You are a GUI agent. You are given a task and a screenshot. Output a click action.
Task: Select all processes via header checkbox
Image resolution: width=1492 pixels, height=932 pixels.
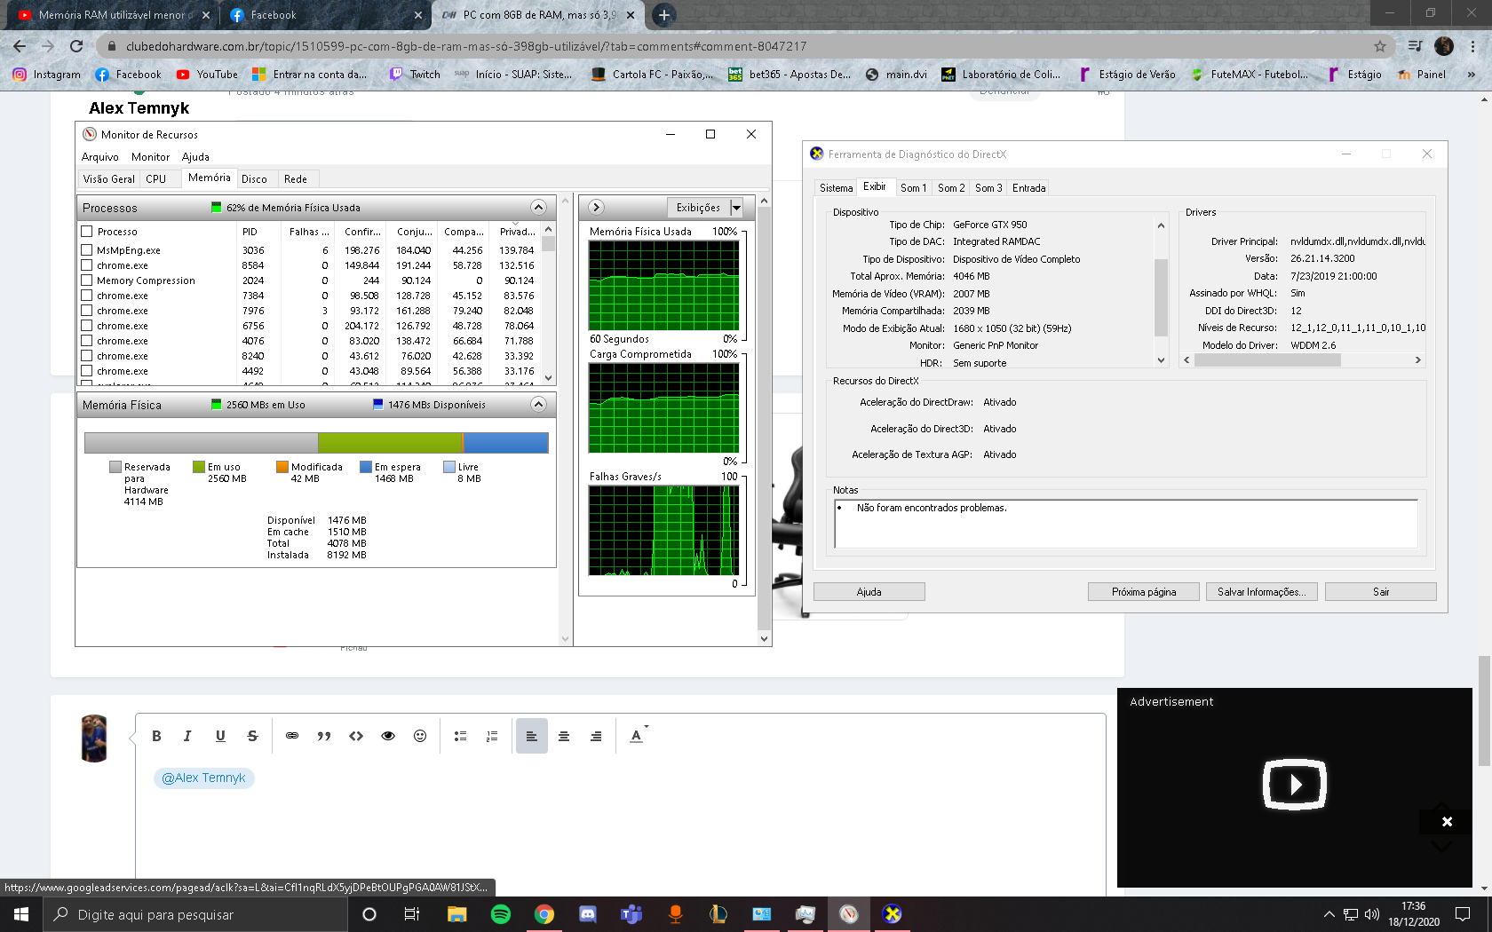pos(87,232)
